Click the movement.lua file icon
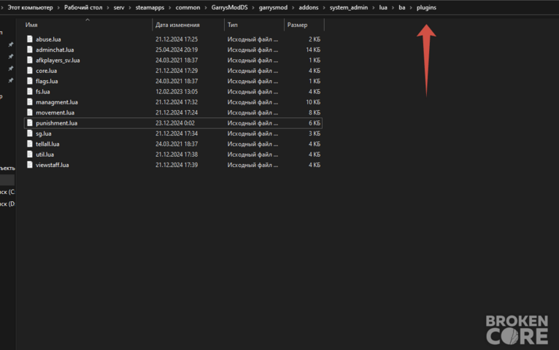This screenshot has width=559, height=350. tap(30, 112)
